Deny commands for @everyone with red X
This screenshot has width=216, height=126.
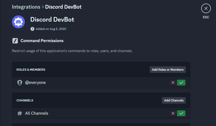173,83
